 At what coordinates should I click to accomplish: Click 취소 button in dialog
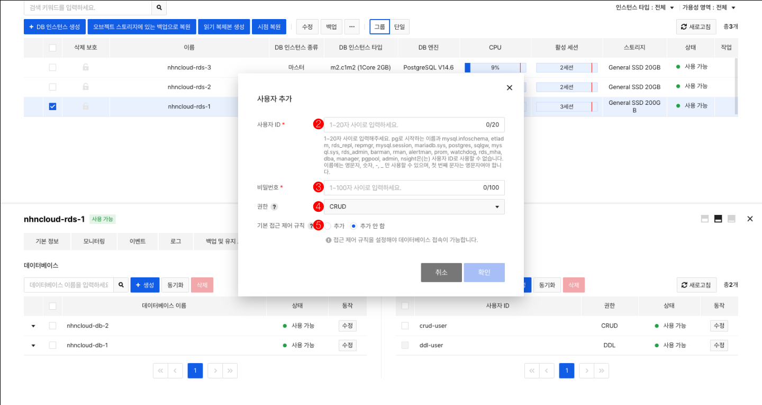pyautogui.click(x=441, y=272)
